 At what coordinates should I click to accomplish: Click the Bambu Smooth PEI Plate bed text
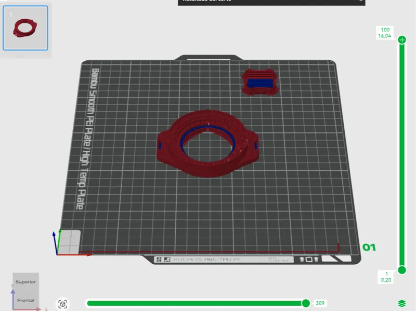coord(88,139)
